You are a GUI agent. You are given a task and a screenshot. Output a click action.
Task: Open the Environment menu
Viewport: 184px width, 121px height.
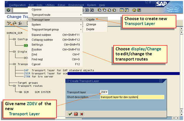pos(76,5)
